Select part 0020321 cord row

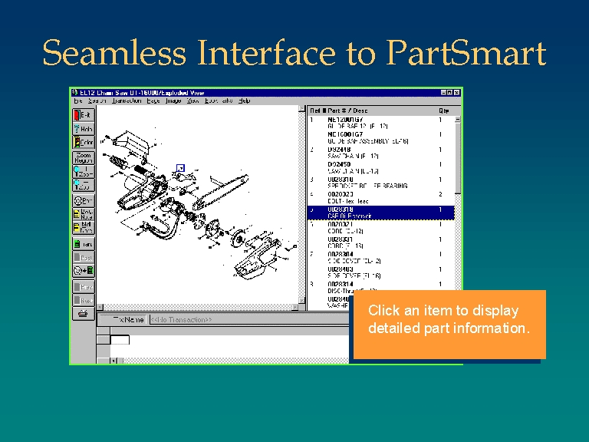click(x=381, y=228)
